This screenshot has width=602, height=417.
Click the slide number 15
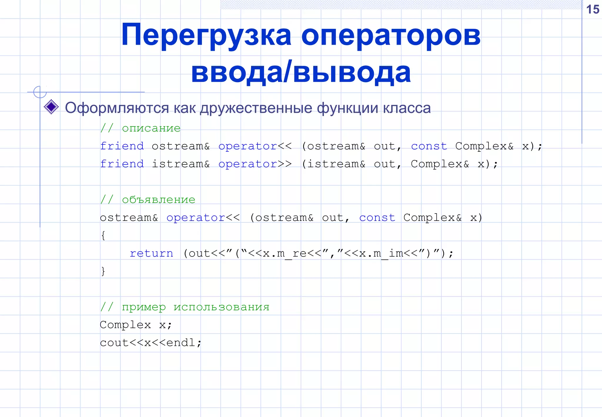click(x=593, y=9)
